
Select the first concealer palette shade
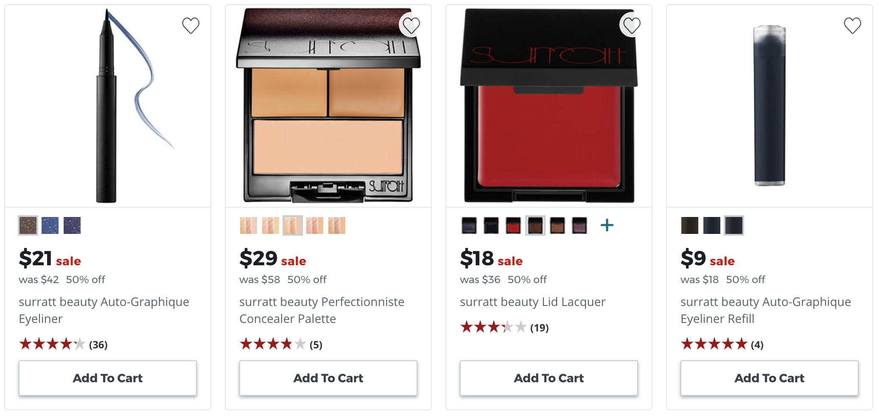click(x=249, y=225)
